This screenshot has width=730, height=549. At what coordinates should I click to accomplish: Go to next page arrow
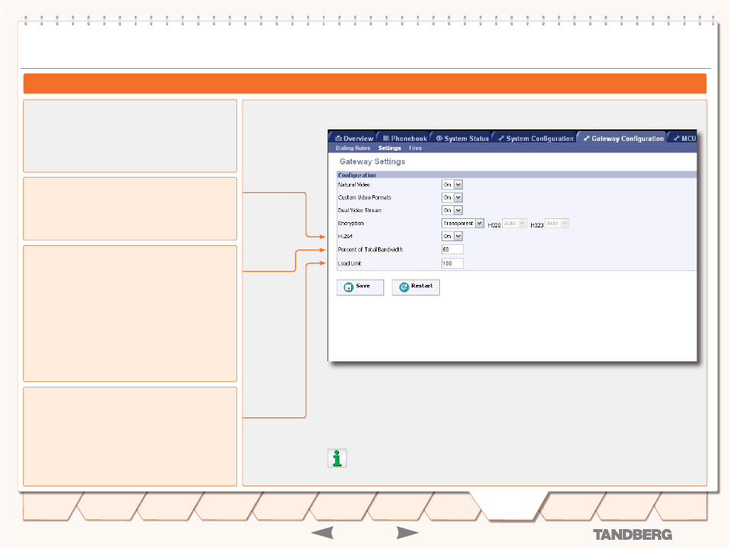(407, 532)
